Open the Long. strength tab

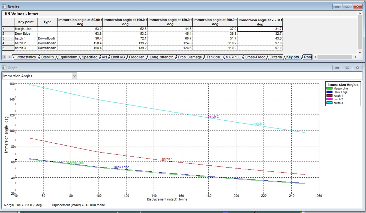(161, 57)
